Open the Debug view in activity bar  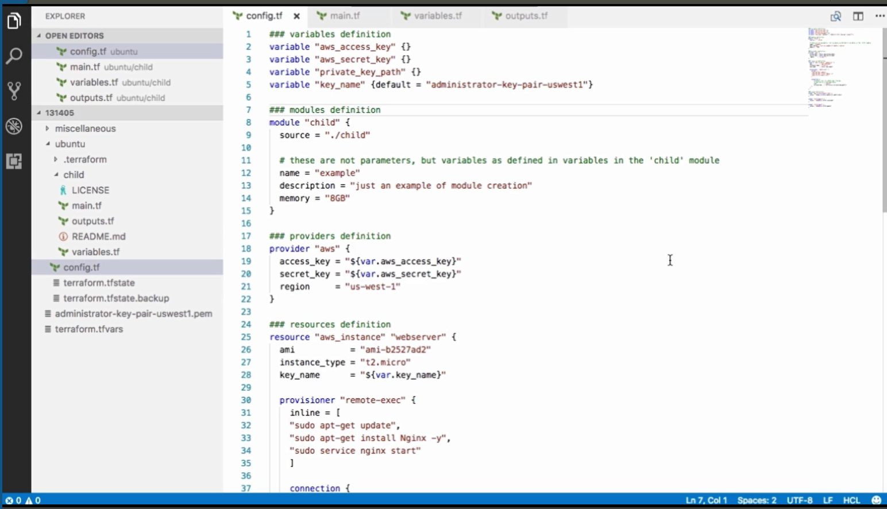(x=14, y=126)
